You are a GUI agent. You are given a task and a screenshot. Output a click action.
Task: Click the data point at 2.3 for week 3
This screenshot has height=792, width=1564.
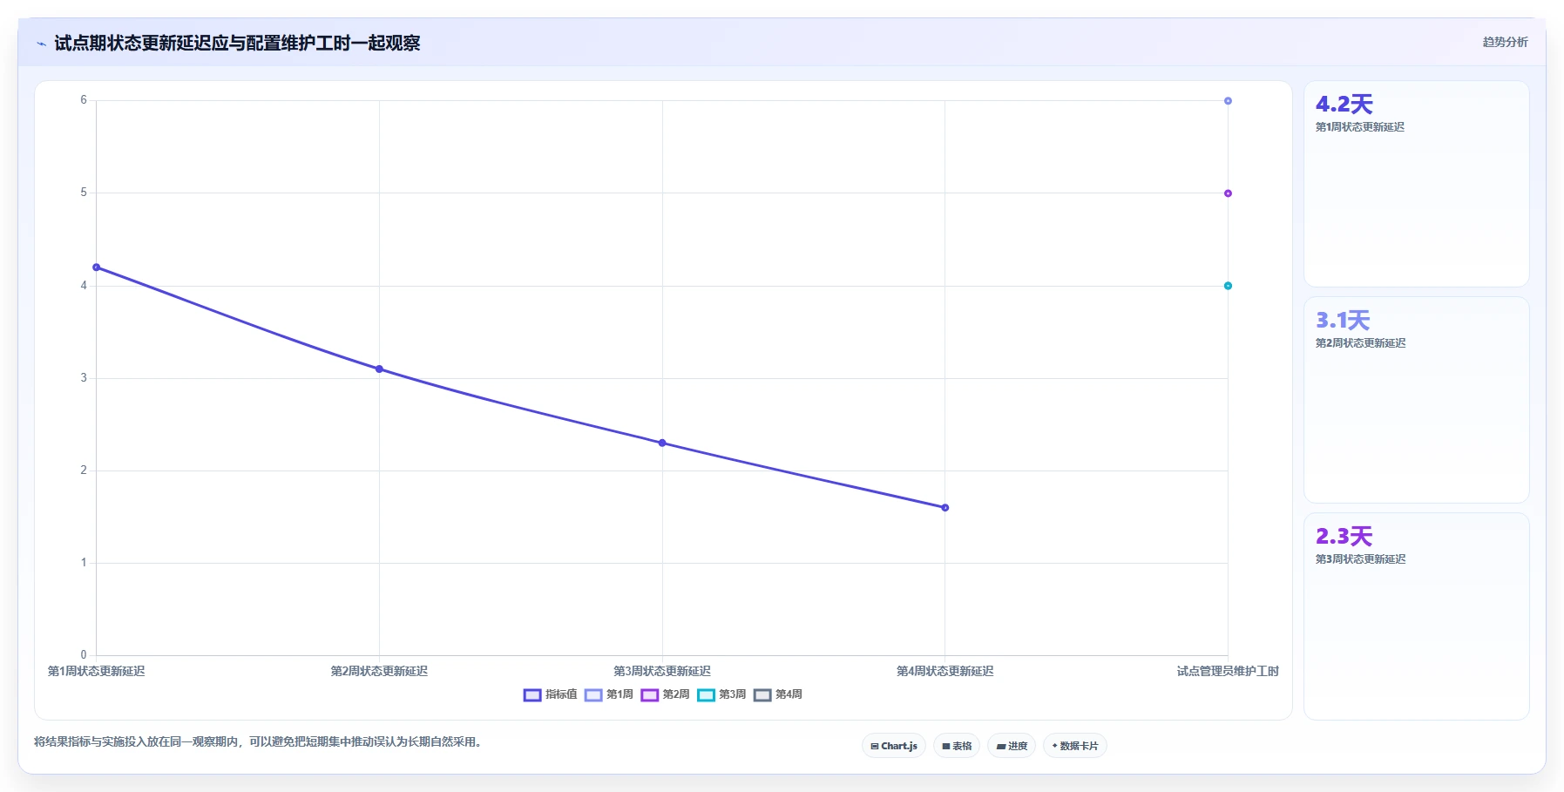pos(662,443)
